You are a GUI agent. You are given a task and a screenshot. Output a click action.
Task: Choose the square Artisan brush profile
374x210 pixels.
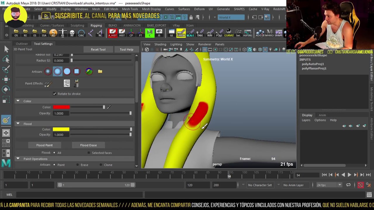(x=77, y=71)
